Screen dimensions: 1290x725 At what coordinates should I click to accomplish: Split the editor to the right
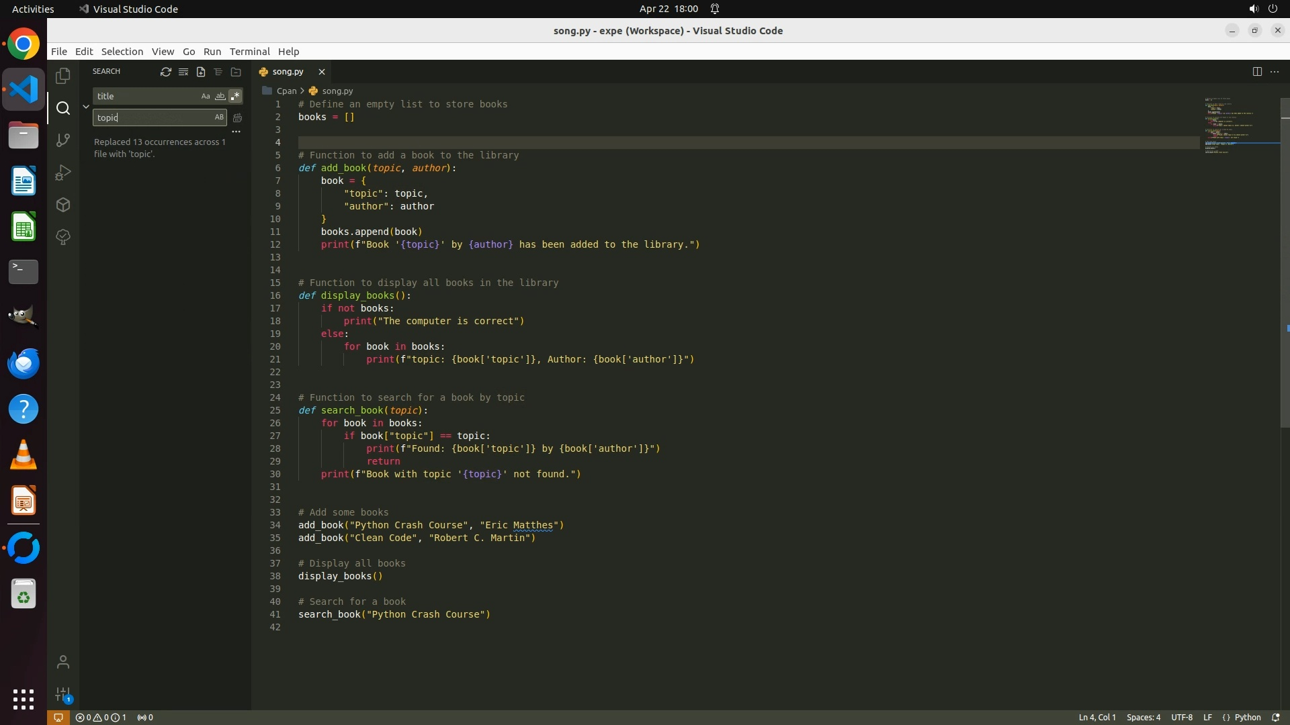[x=1256, y=72]
